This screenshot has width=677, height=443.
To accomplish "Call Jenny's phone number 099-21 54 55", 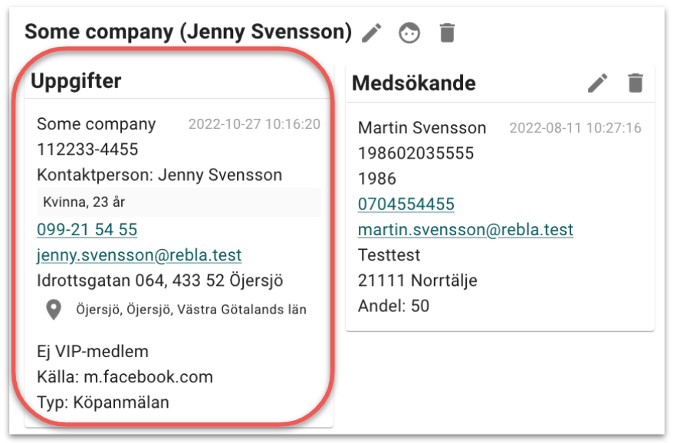I will click(x=87, y=229).
